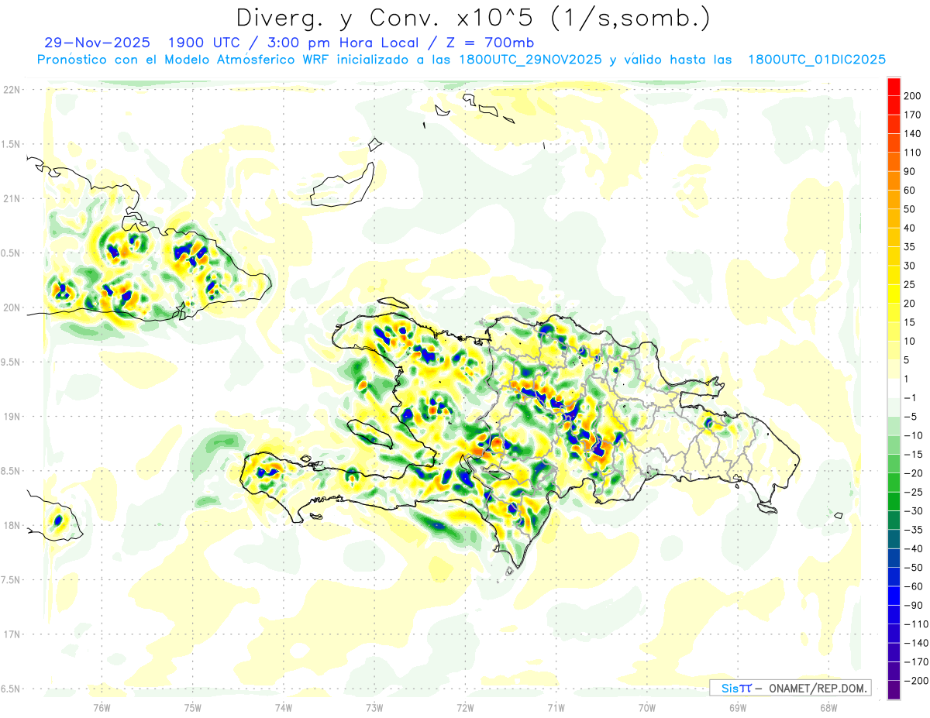This screenshot has width=930, height=718.
Task: Click the '73W' longitude label
Action: [x=374, y=706]
